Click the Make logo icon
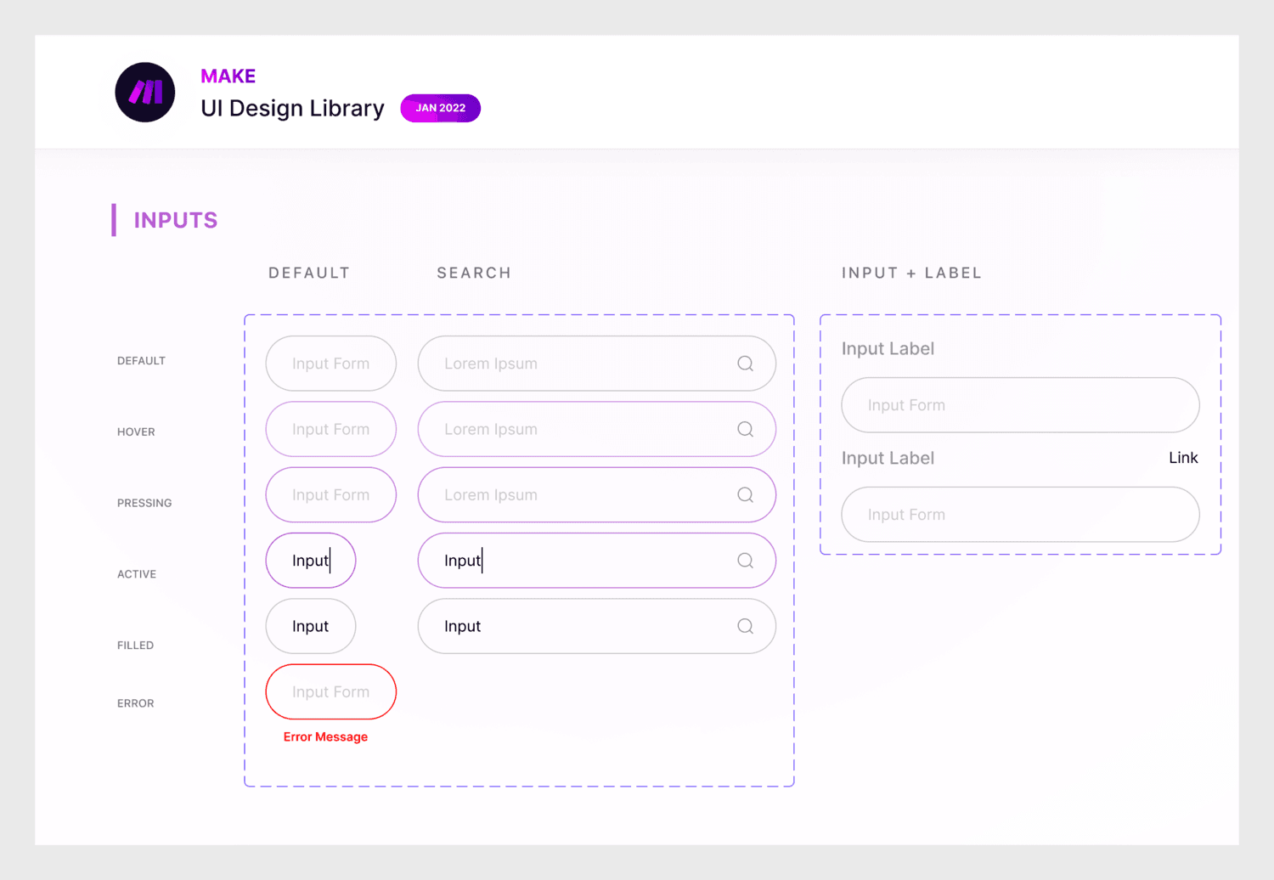Image resolution: width=1274 pixels, height=880 pixels. click(145, 93)
